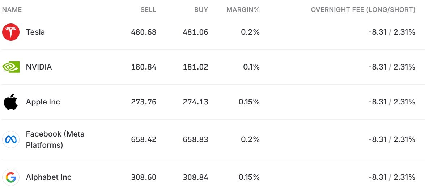
Task: Click the Overnight Fee column header
Action: coord(363,10)
